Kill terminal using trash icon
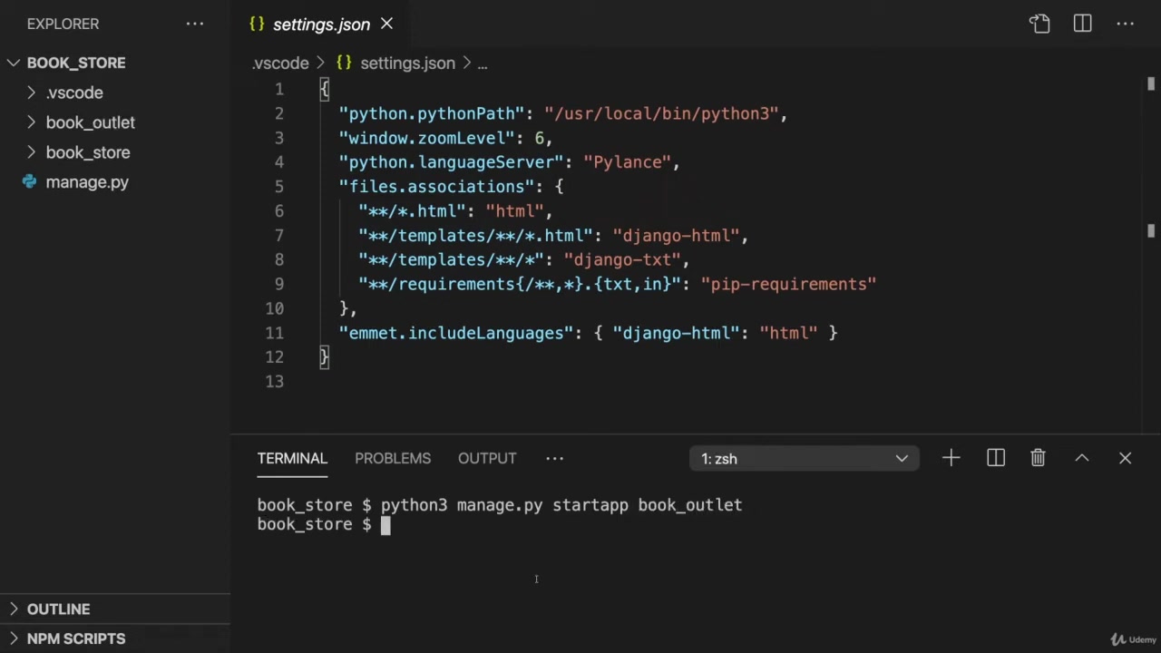 point(1038,459)
